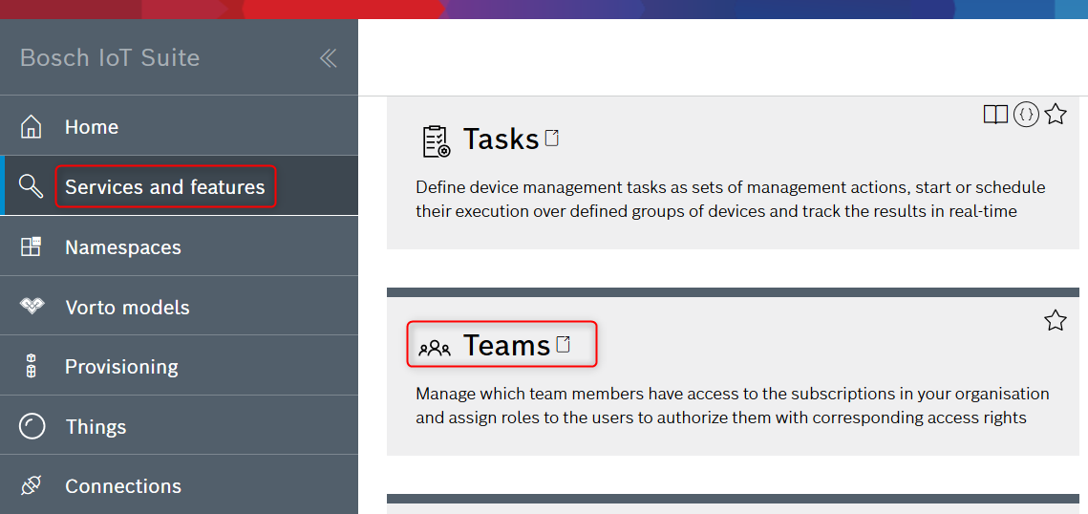
Task: Click external link icon beside Tasks
Action: [x=551, y=138]
